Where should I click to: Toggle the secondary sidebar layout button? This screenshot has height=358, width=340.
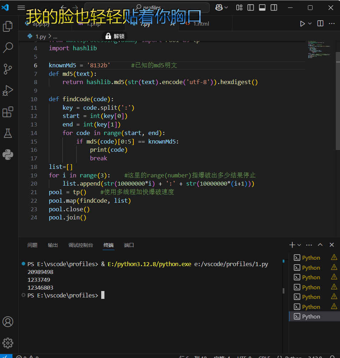[274, 7]
